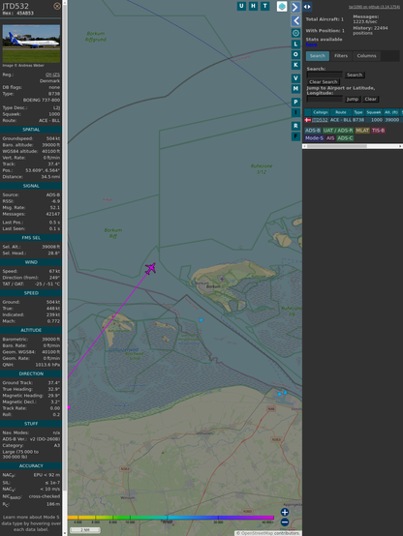The image size is (403, 536).
Task: Select the JTD532 callsign in aircraft table
Action: [x=320, y=120]
